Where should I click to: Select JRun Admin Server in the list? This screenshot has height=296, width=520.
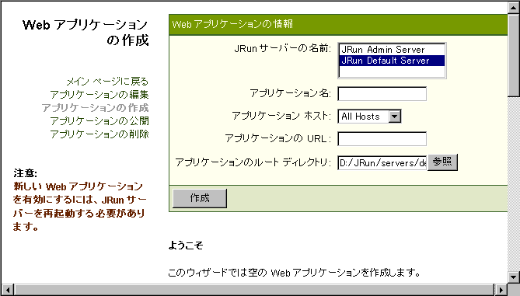tap(391, 50)
